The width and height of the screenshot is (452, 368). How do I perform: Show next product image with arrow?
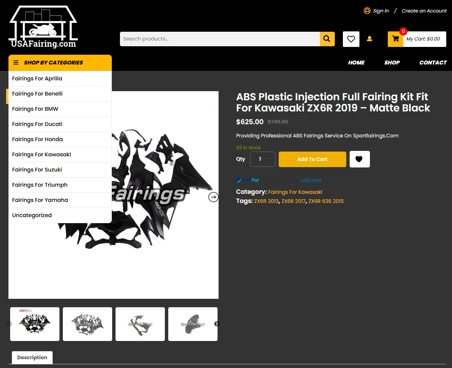pos(214,197)
